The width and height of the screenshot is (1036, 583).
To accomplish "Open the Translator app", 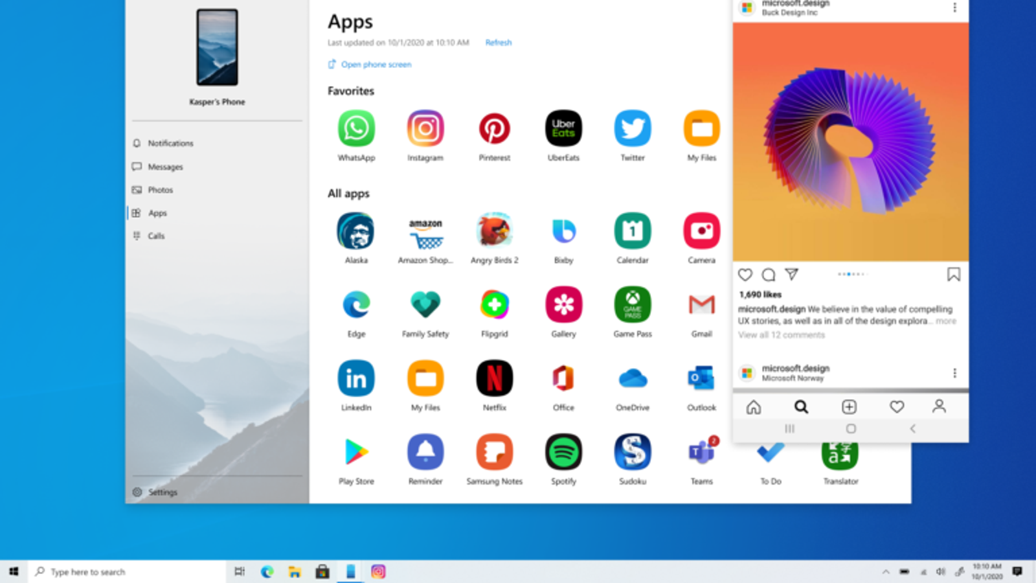I will point(840,456).
